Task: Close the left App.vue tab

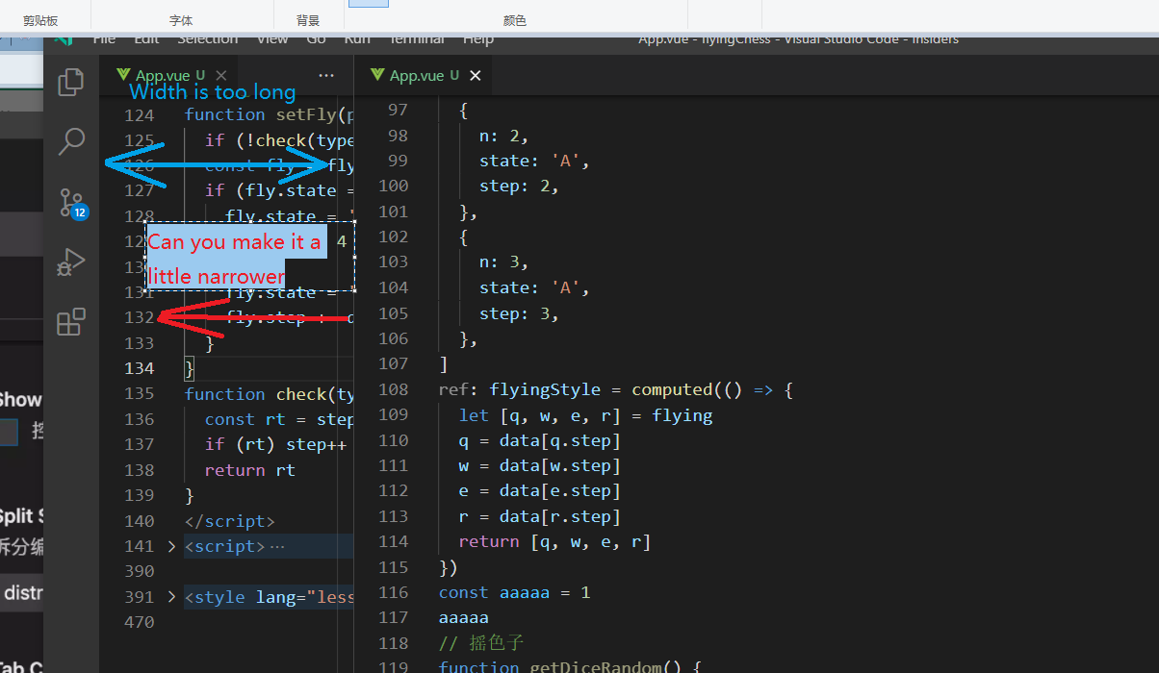Action: tap(220, 74)
